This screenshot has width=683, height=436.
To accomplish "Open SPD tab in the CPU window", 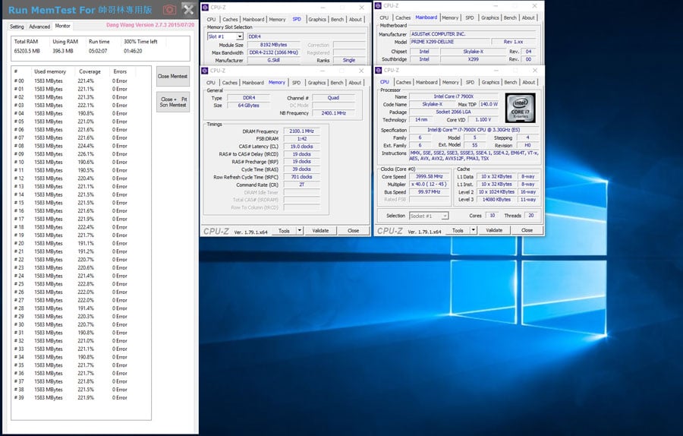I will pyautogui.click(x=470, y=82).
